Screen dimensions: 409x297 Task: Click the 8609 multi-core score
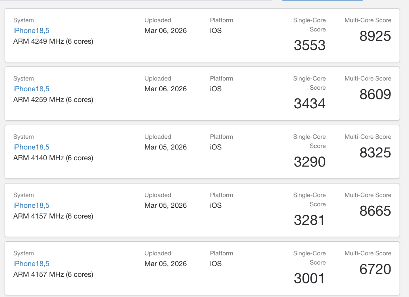[x=375, y=94]
